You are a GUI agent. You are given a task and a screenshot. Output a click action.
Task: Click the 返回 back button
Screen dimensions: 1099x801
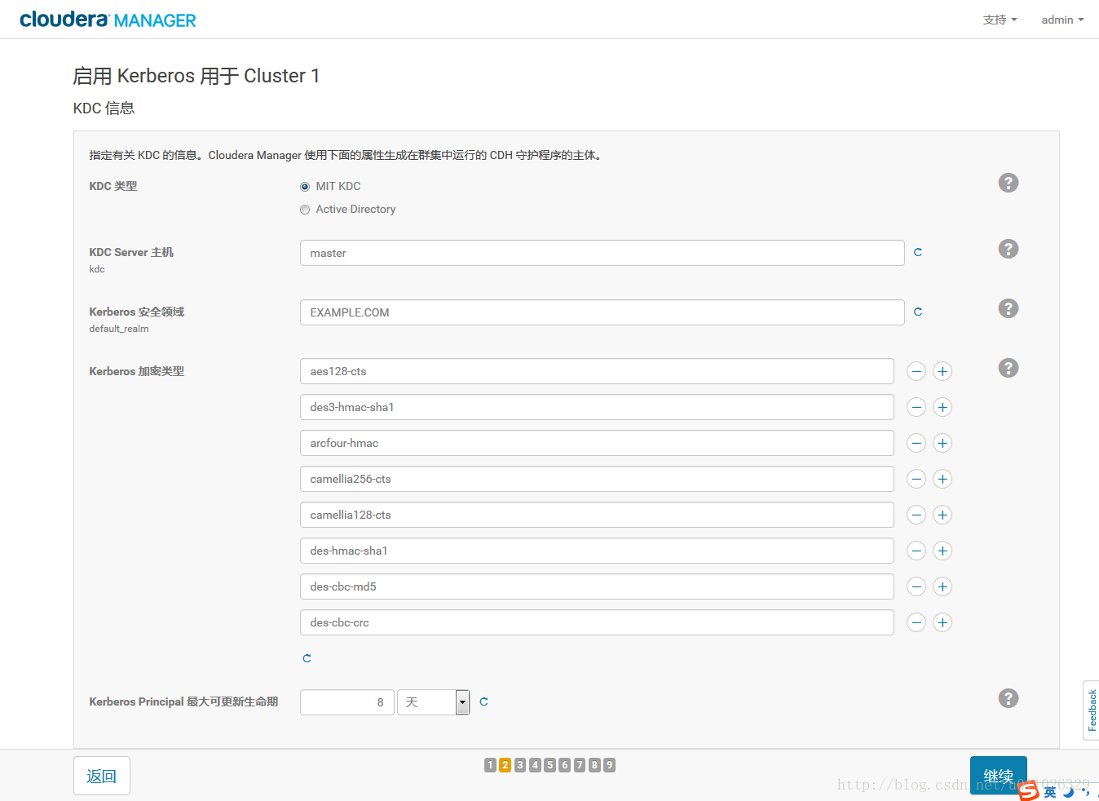(102, 776)
